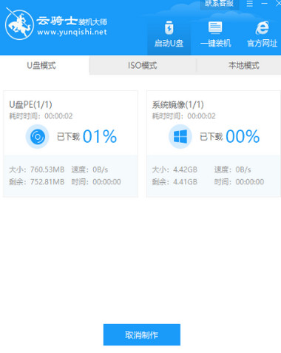
Task: Select the U盘模式 tab
Action: [41, 66]
